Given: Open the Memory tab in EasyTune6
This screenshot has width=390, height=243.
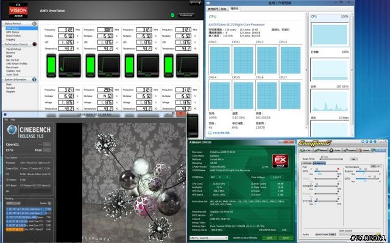Looking at the screenshot, I should point(321,150).
